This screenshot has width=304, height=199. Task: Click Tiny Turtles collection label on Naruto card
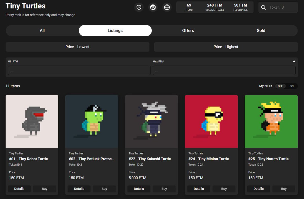click(x=256, y=153)
